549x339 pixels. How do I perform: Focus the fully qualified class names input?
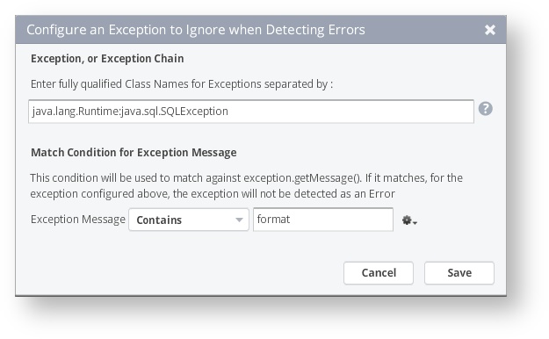(251, 112)
